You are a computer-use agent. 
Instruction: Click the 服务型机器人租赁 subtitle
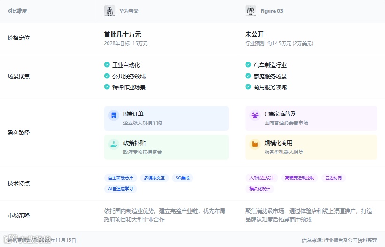tap(284, 152)
